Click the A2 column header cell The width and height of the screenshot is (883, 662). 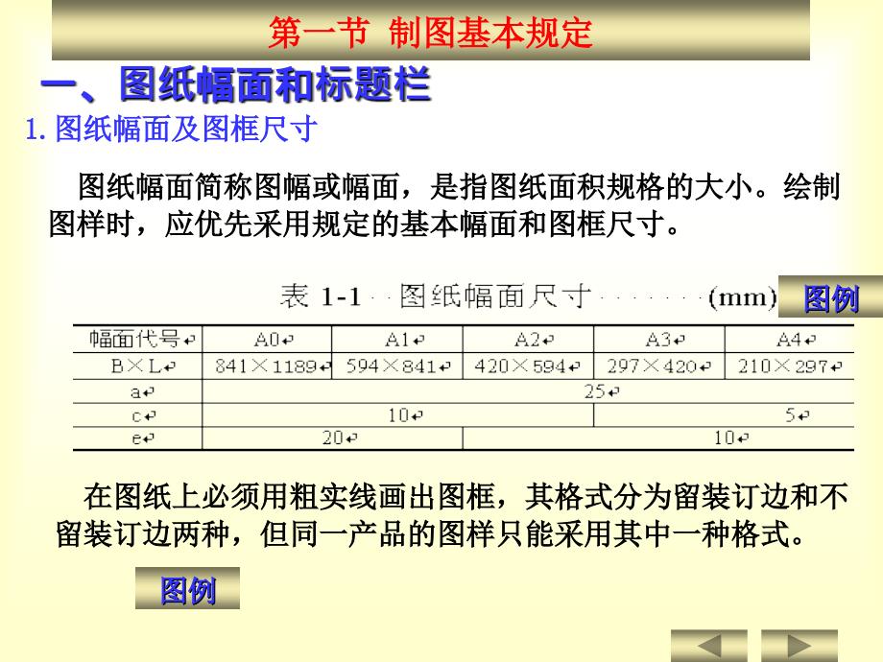[x=528, y=340]
